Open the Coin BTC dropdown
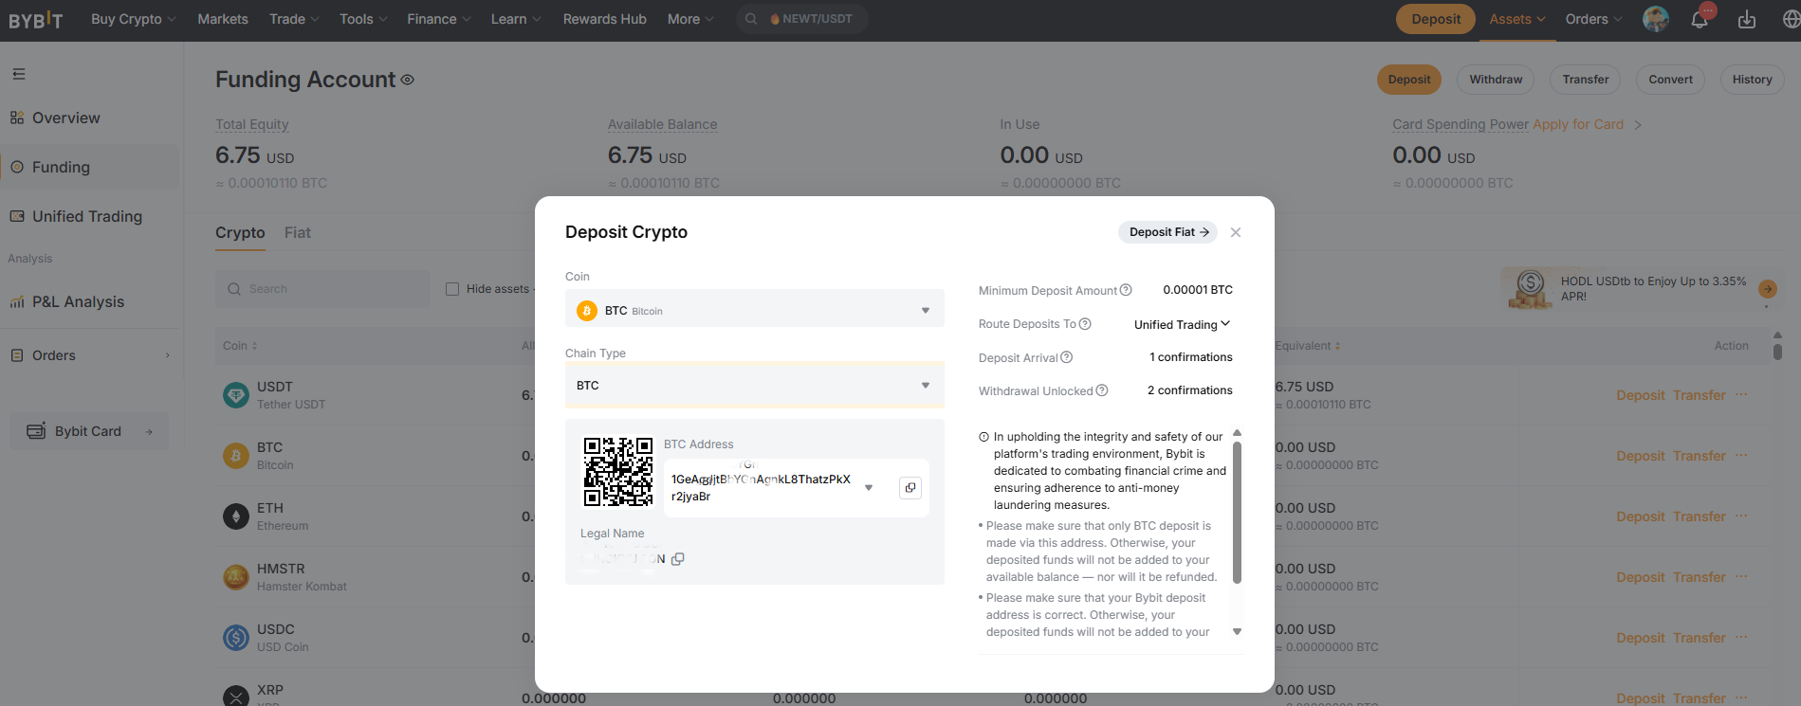This screenshot has height=706, width=1801. pos(755,310)
